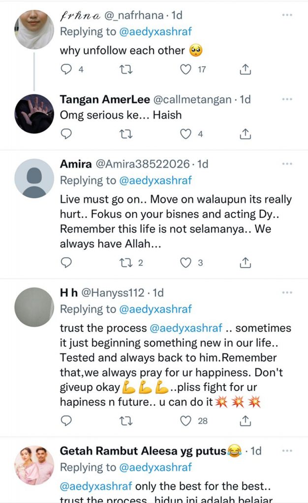Like Amira's tweet with 3 likes
This screenshot has width=308, height=503.
tap(185, 263)
